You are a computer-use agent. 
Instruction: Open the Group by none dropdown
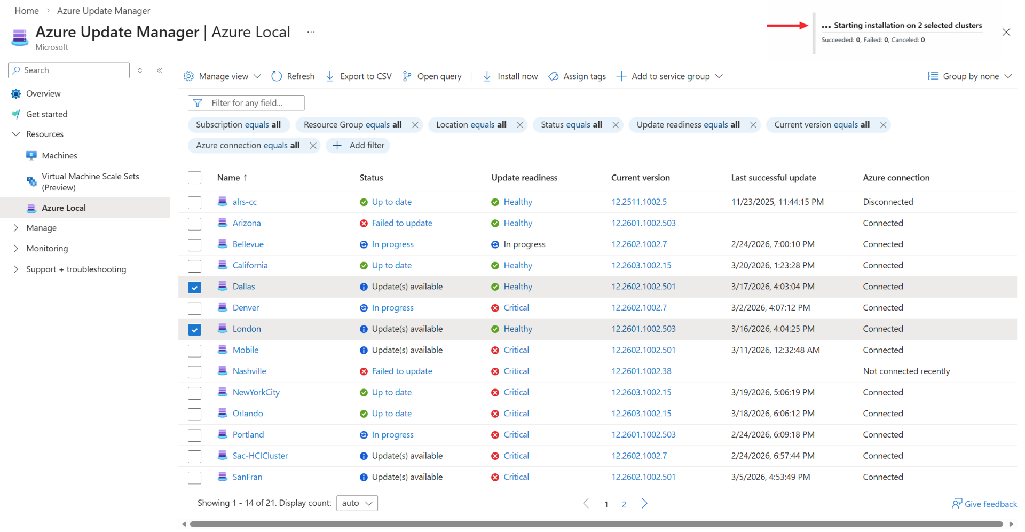pyautogui.click(x=969, y=76)
